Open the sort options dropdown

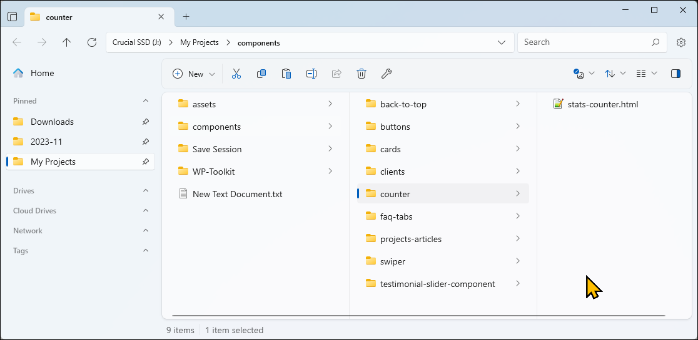coord(615,74)
